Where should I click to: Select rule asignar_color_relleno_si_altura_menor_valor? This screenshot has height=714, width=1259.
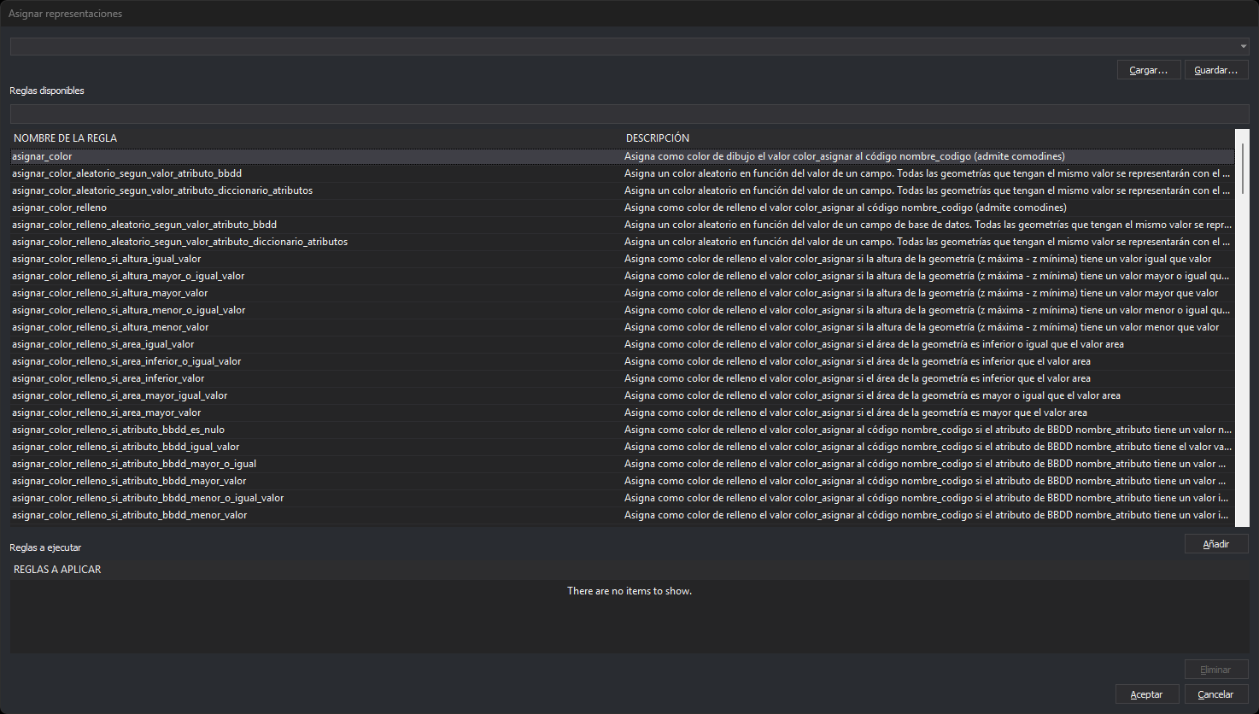pyautogui.click(x=623, y=327)
